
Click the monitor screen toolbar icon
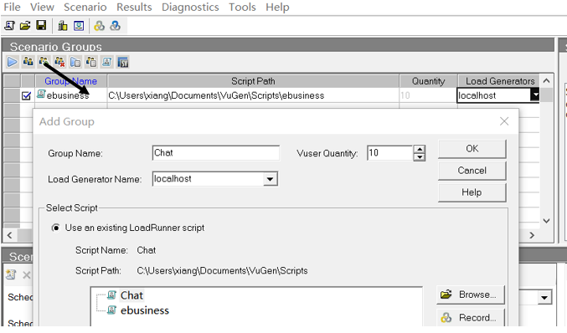click(79, 26)
